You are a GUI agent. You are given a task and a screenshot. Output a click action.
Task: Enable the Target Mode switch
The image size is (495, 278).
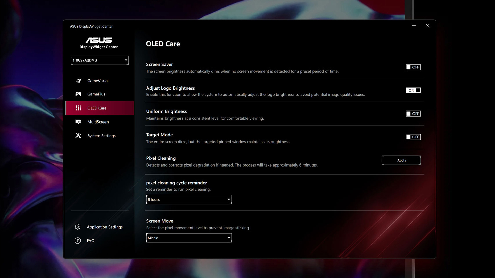[x=413, y=137]
